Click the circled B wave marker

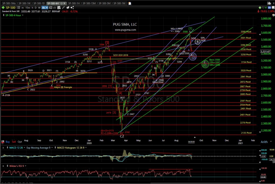197,41
